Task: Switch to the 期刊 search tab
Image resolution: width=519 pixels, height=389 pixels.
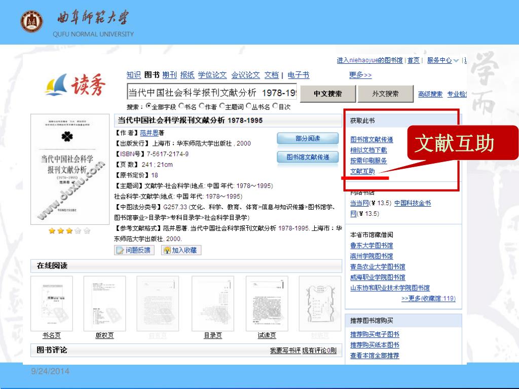Action: [169, 75]
